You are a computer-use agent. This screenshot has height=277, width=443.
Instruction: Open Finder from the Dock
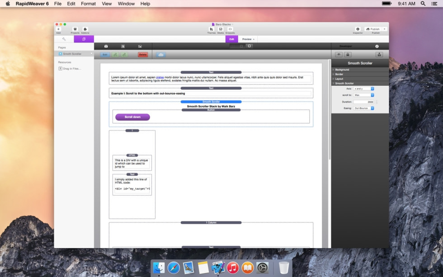(159, 268)
